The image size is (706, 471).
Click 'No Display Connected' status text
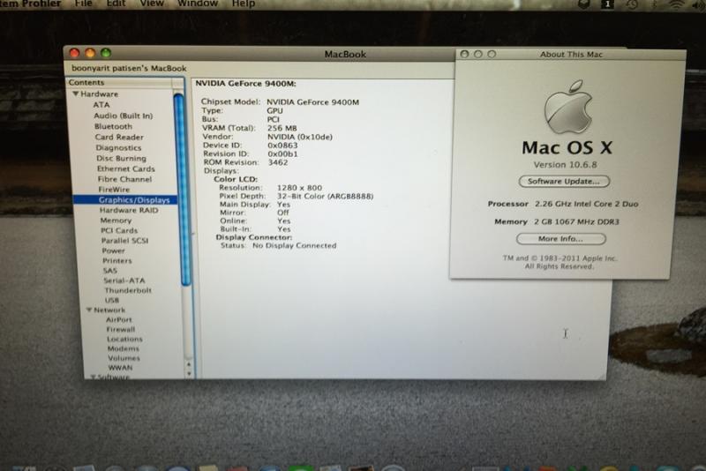[295, 245]
